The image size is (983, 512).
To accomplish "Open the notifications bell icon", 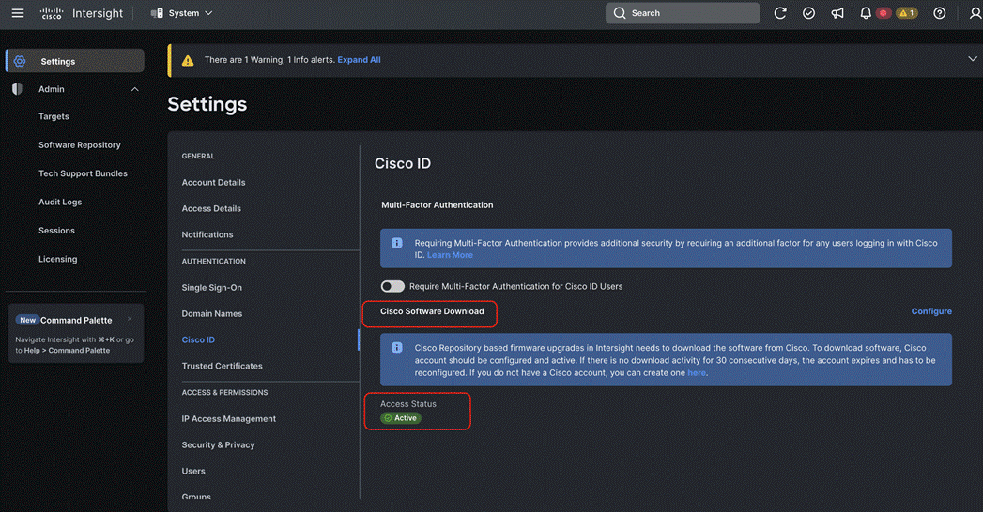I will [x=865, y=13].
